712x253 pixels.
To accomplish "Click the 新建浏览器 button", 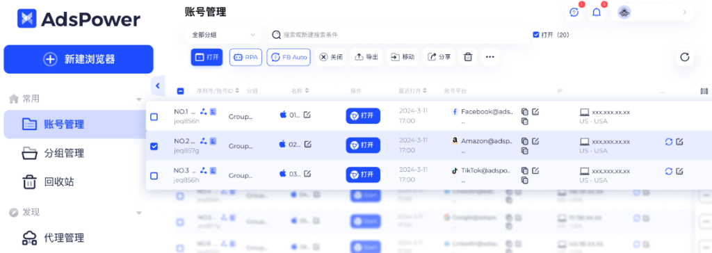I will 79,59.
